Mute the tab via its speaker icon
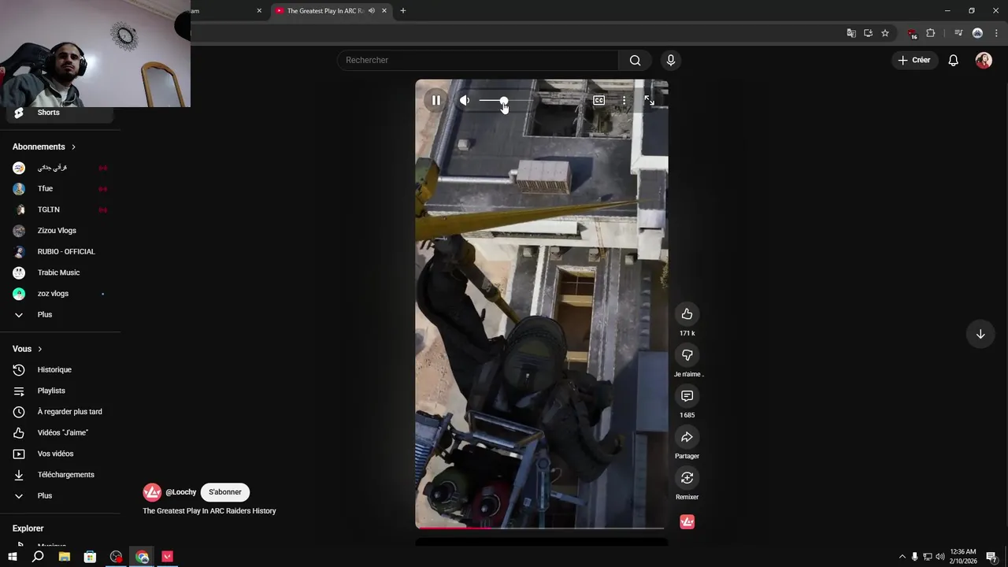 372,11
